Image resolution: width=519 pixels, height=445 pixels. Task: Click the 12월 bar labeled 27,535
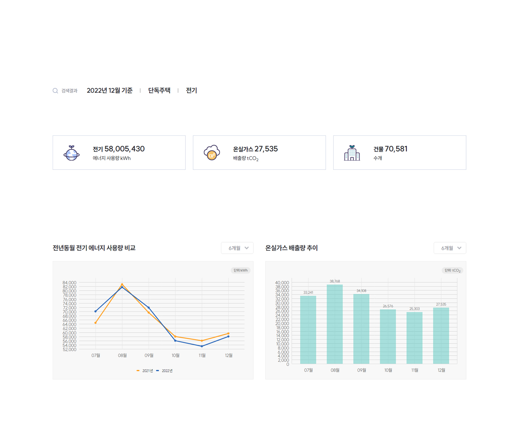point(441,336)
